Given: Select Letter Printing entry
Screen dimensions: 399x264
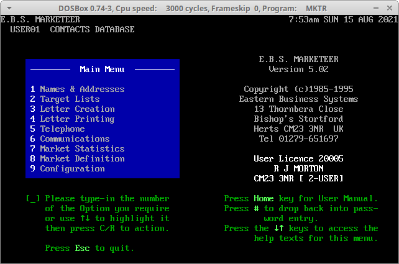Looking at the screenshot, I should click(x=73, y=119).
